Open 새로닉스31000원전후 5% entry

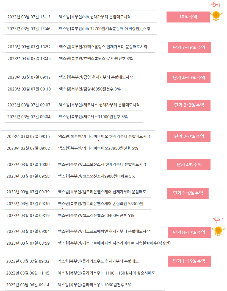[73, 117]
